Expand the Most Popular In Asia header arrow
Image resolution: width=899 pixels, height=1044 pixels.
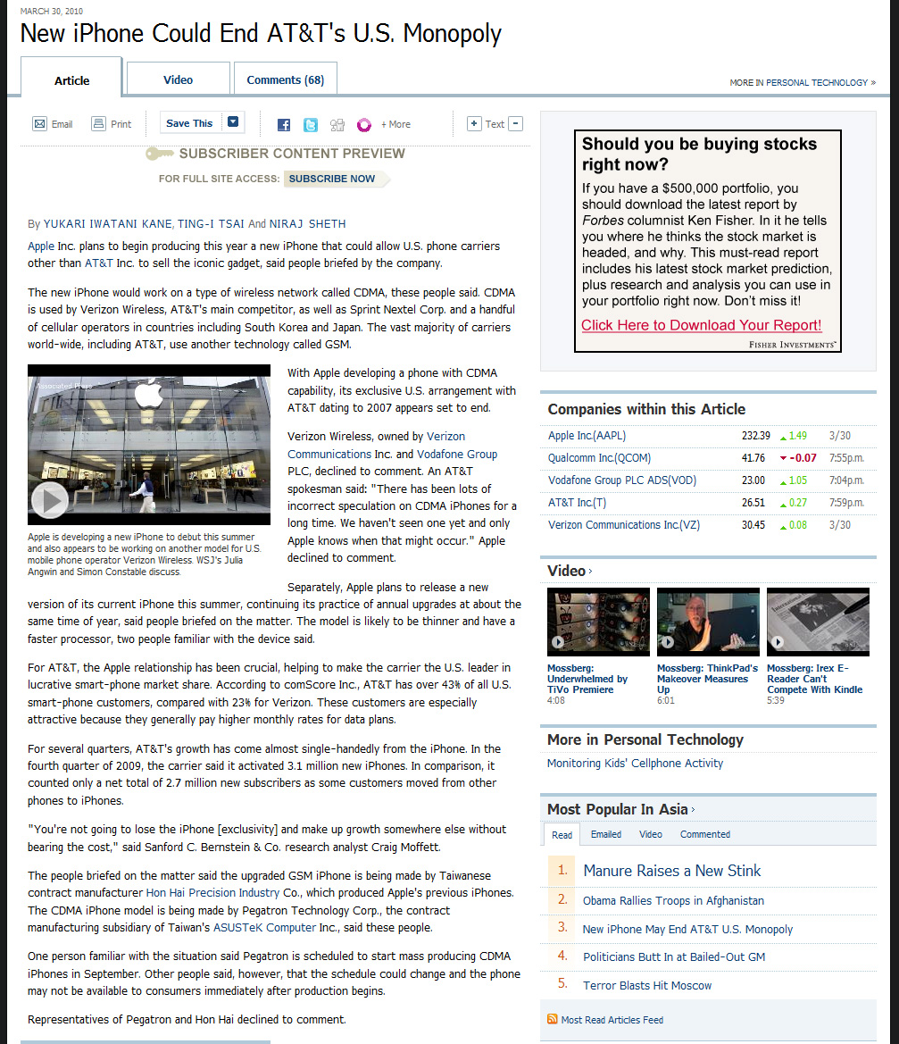point(694,810)
